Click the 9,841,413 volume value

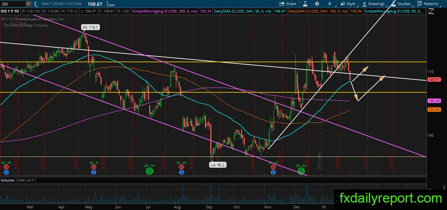(25, 181)
